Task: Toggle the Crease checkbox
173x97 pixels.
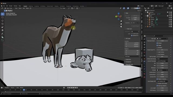Action: pos(157,45)
